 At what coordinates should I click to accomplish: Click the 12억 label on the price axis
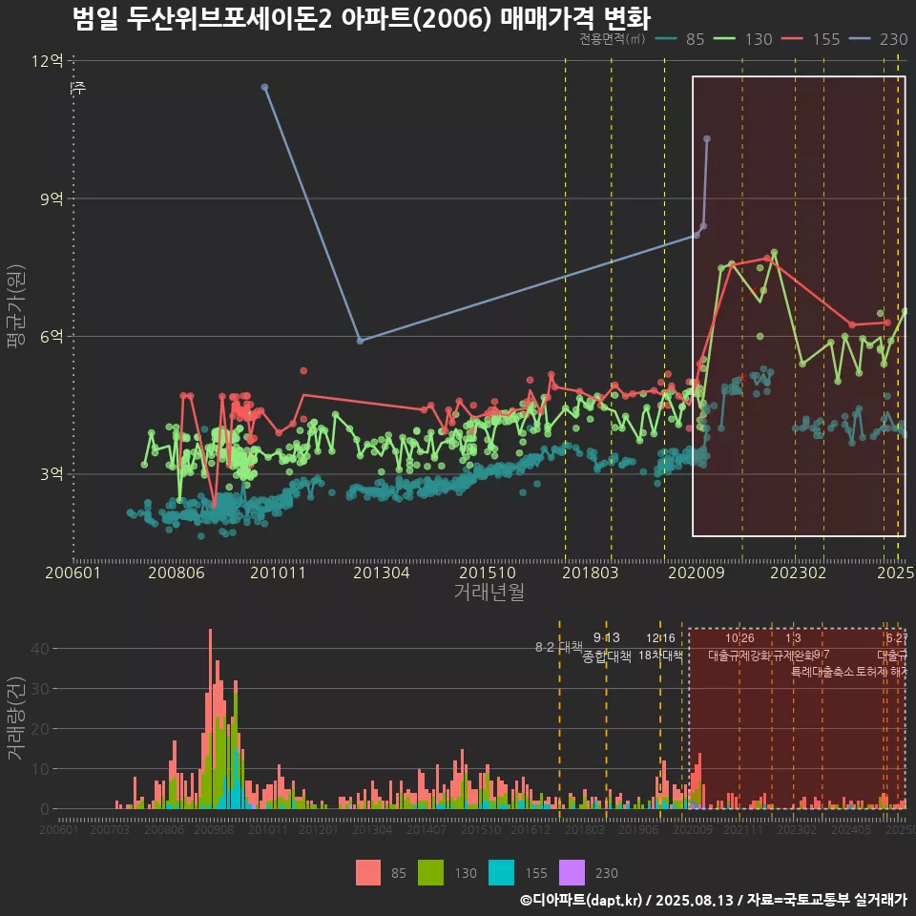coord(48,61)
